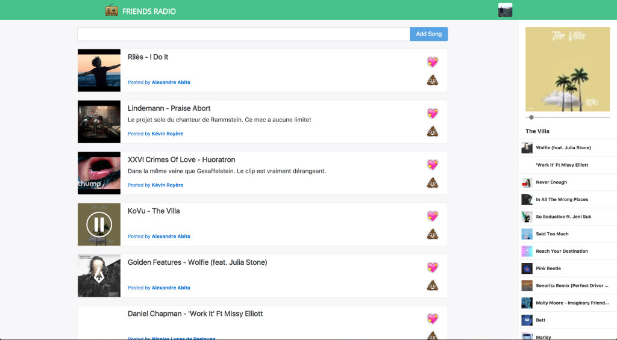The height and width of the screenshot is (340, 617).
Task: Heart the Golden Features - Wolfie song
Action: click(432, 267)
